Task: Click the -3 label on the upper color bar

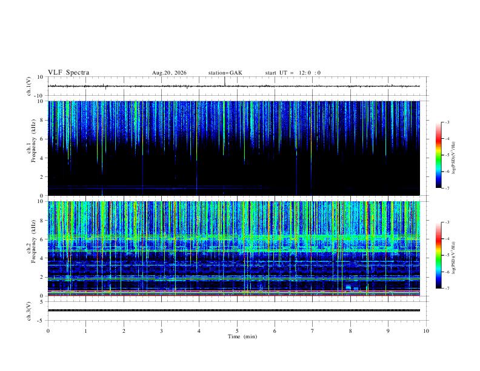Action: 447,122
